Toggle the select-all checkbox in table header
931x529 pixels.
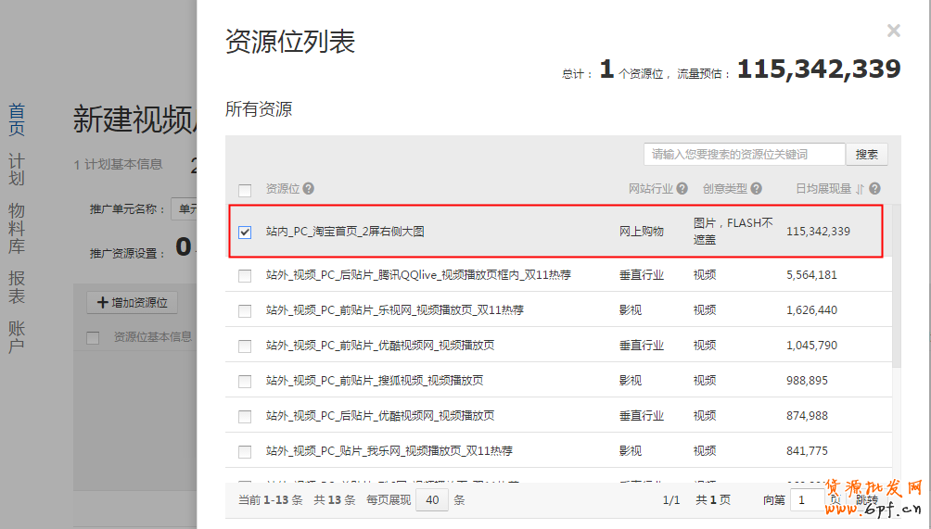coord(245,190)
